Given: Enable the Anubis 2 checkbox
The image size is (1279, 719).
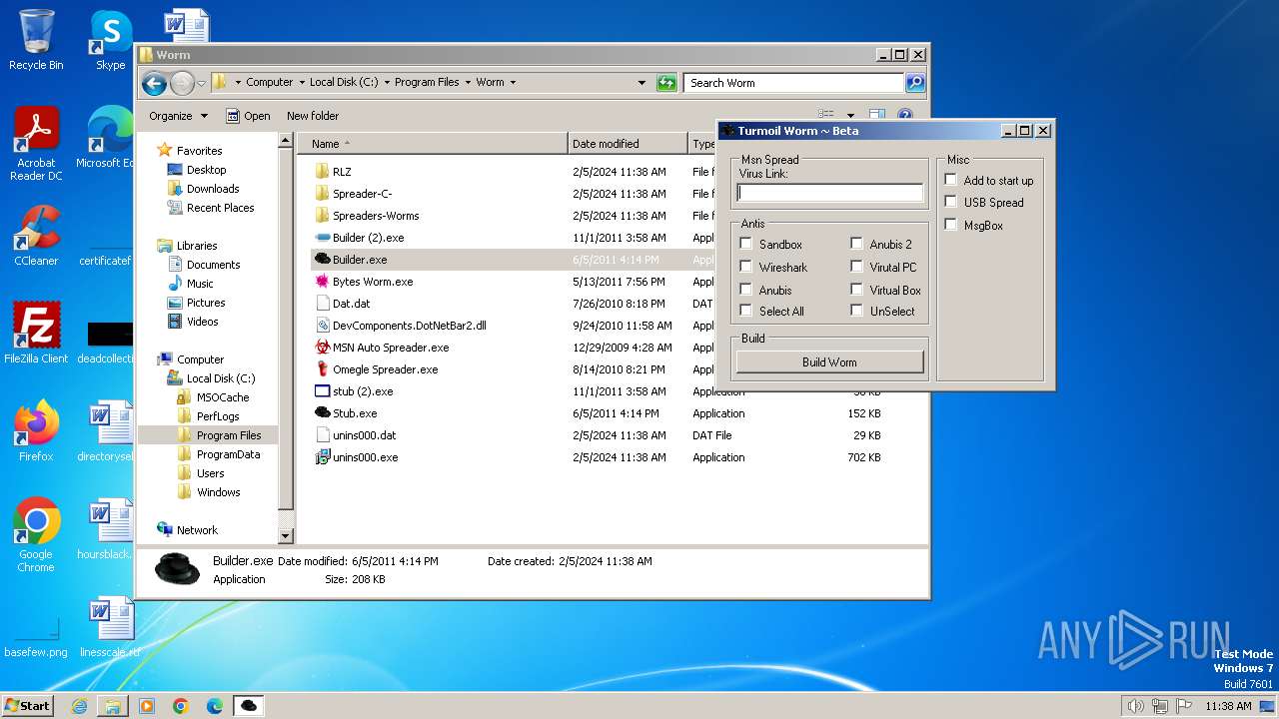Looking at the screenshot, I should (856, 244).
